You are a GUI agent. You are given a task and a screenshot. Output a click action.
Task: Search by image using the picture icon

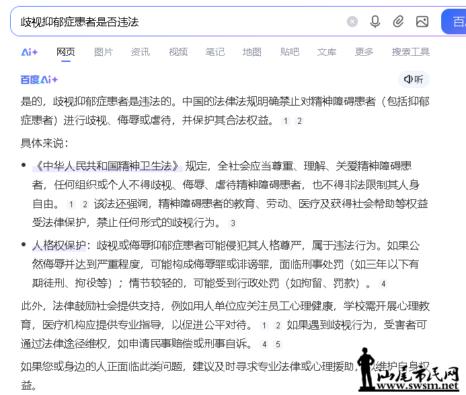tap(422, 22)
